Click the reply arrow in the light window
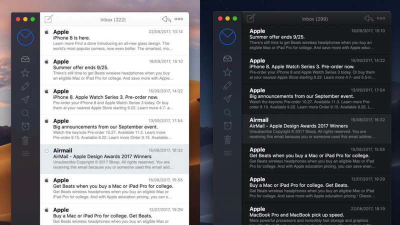Viewport: 400px width, 225px height. (166, 19)
